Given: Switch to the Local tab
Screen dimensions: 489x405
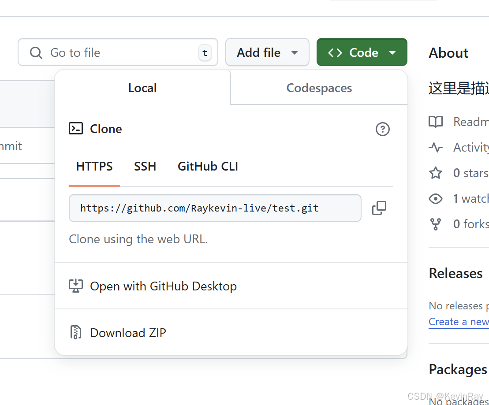Looking at the screenshot, I should [x=142, y=88].
